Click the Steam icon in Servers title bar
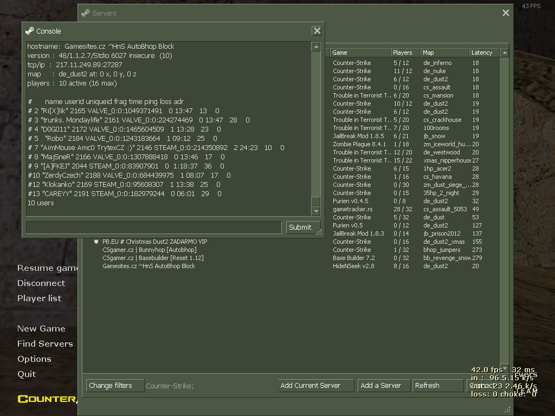Viewport: 555px width, 416px height. (86, 13)
